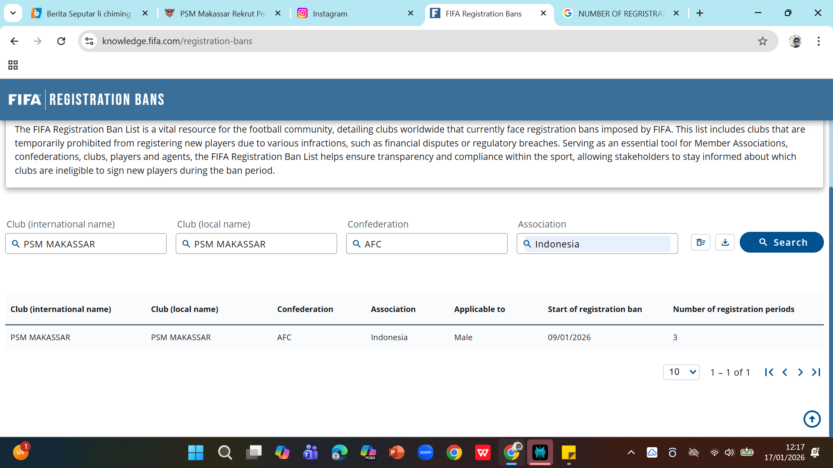
Task: Open the Windows Start menu
Action: pyautogui.click(x=196, y=453)
